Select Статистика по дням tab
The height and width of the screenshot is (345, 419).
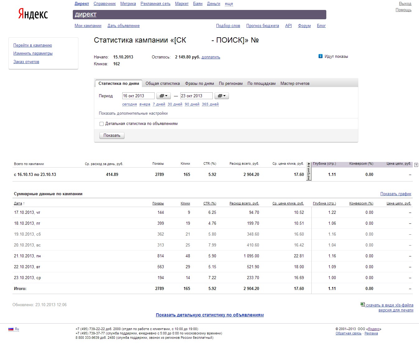pos(119,83)
